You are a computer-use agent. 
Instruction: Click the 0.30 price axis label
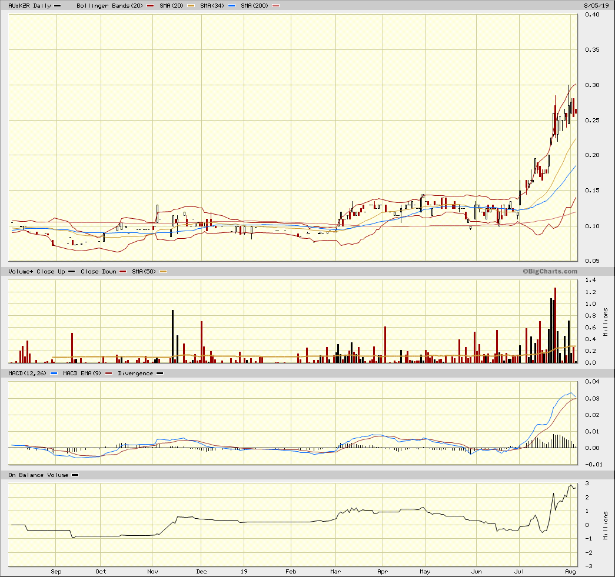[x=592, y=85]
